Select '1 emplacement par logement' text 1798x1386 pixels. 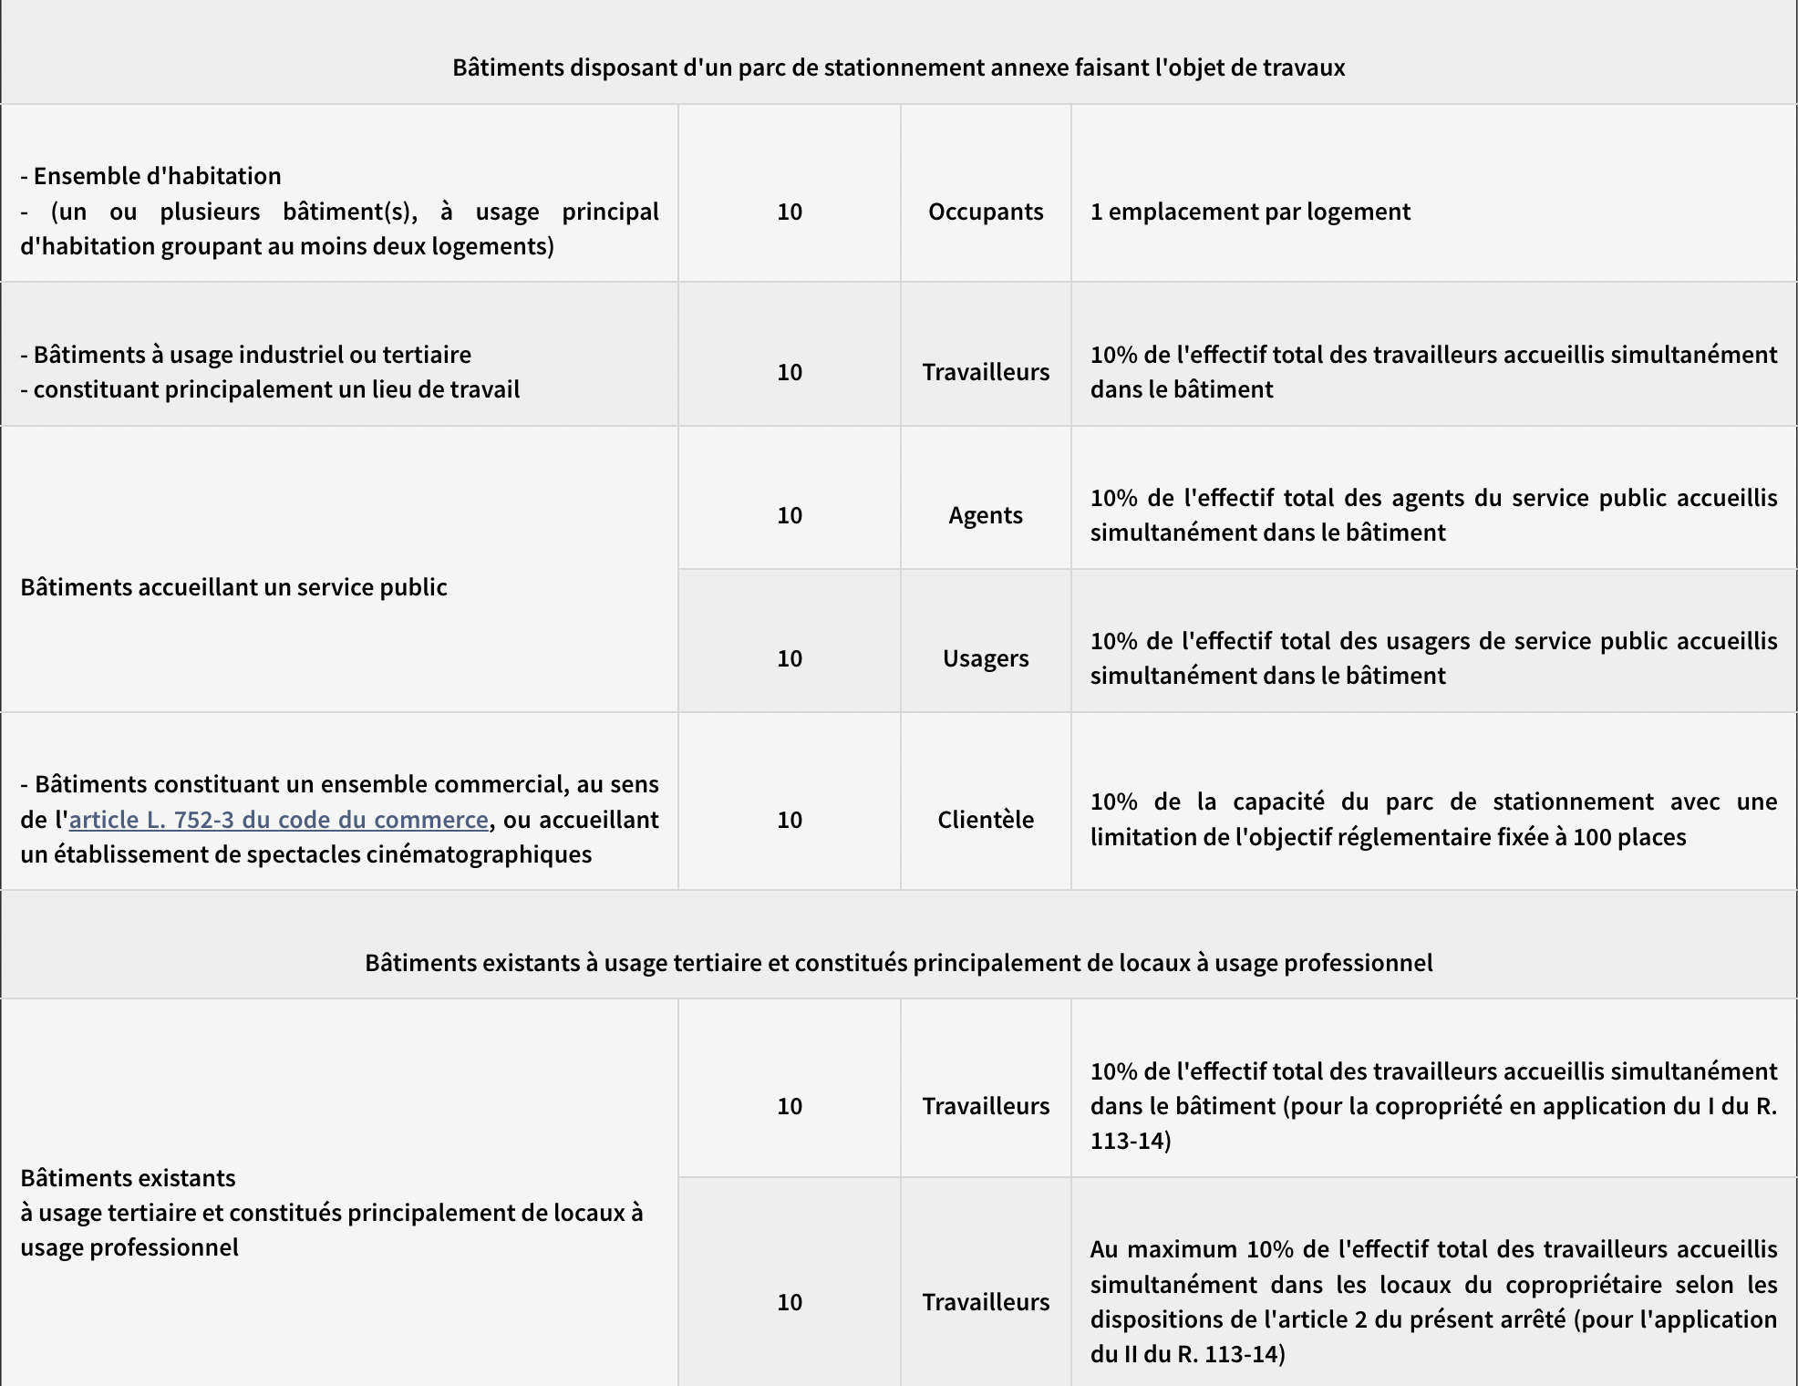(1250, 212)
